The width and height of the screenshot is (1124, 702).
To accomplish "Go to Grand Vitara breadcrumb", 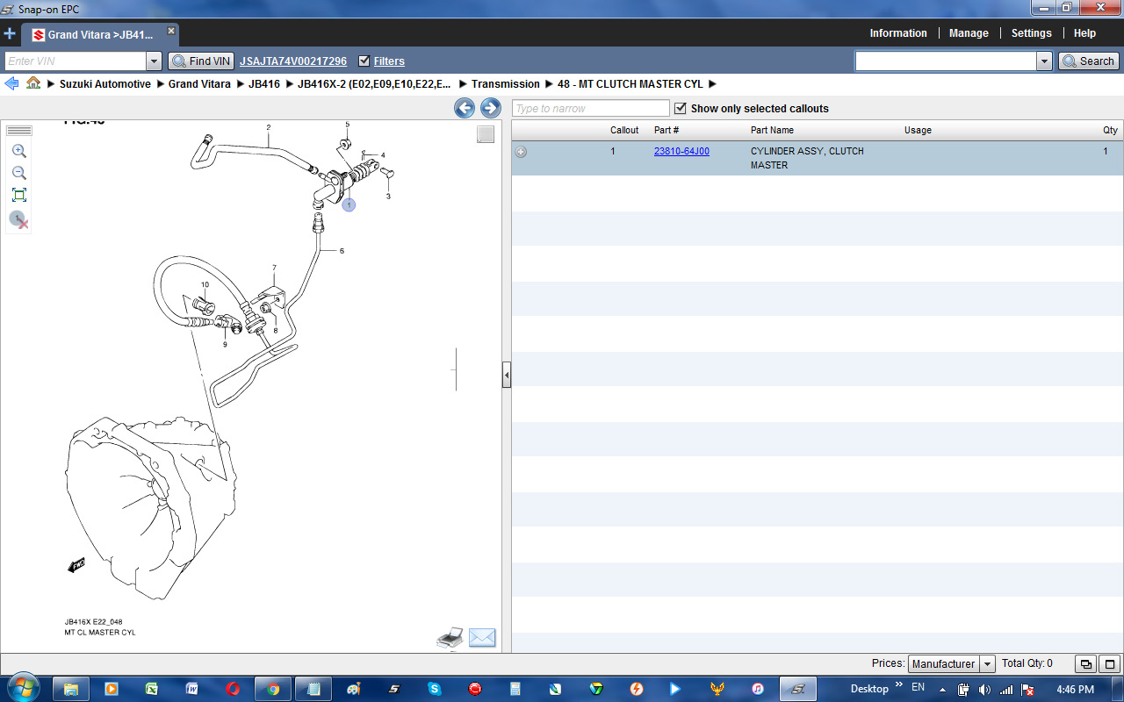I will (x=199, y=84).
